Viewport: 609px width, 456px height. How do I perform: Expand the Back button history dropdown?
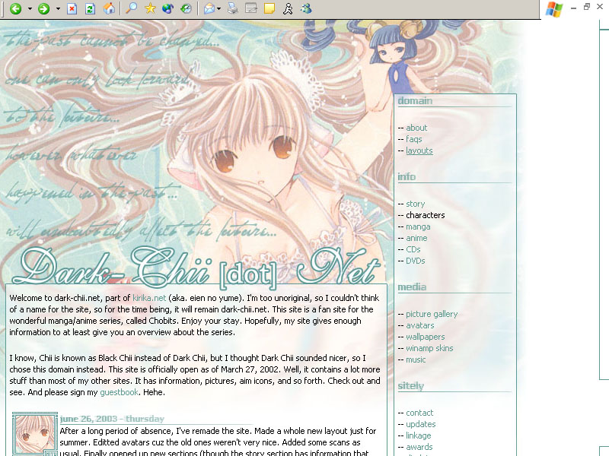coord(30,9)
